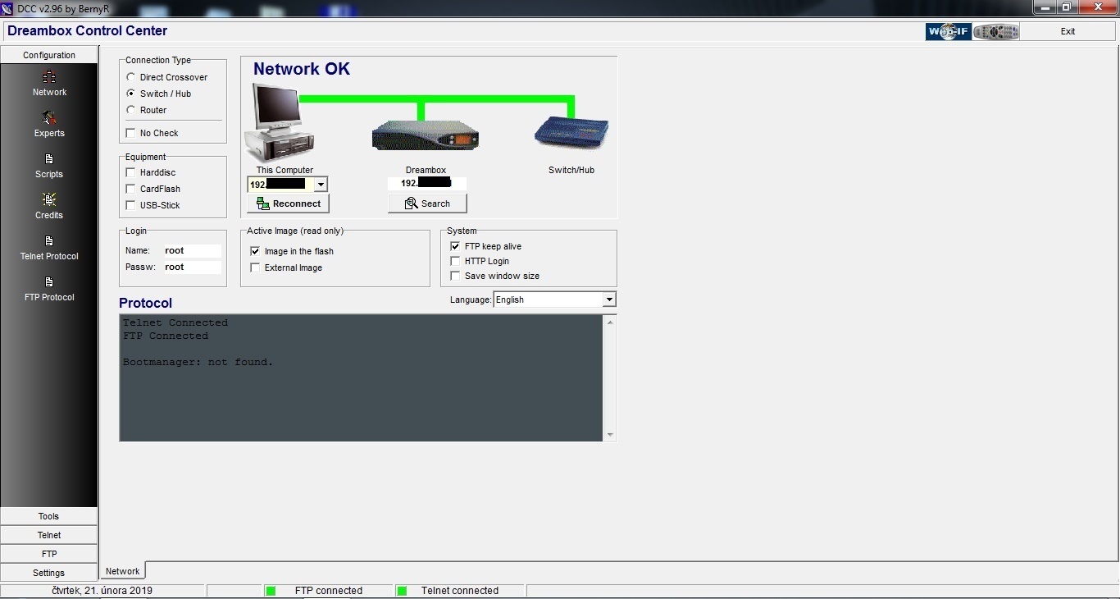
Task: Click the Dreambox IP address field
Action: pyautogui.click(x=427, y=184)
